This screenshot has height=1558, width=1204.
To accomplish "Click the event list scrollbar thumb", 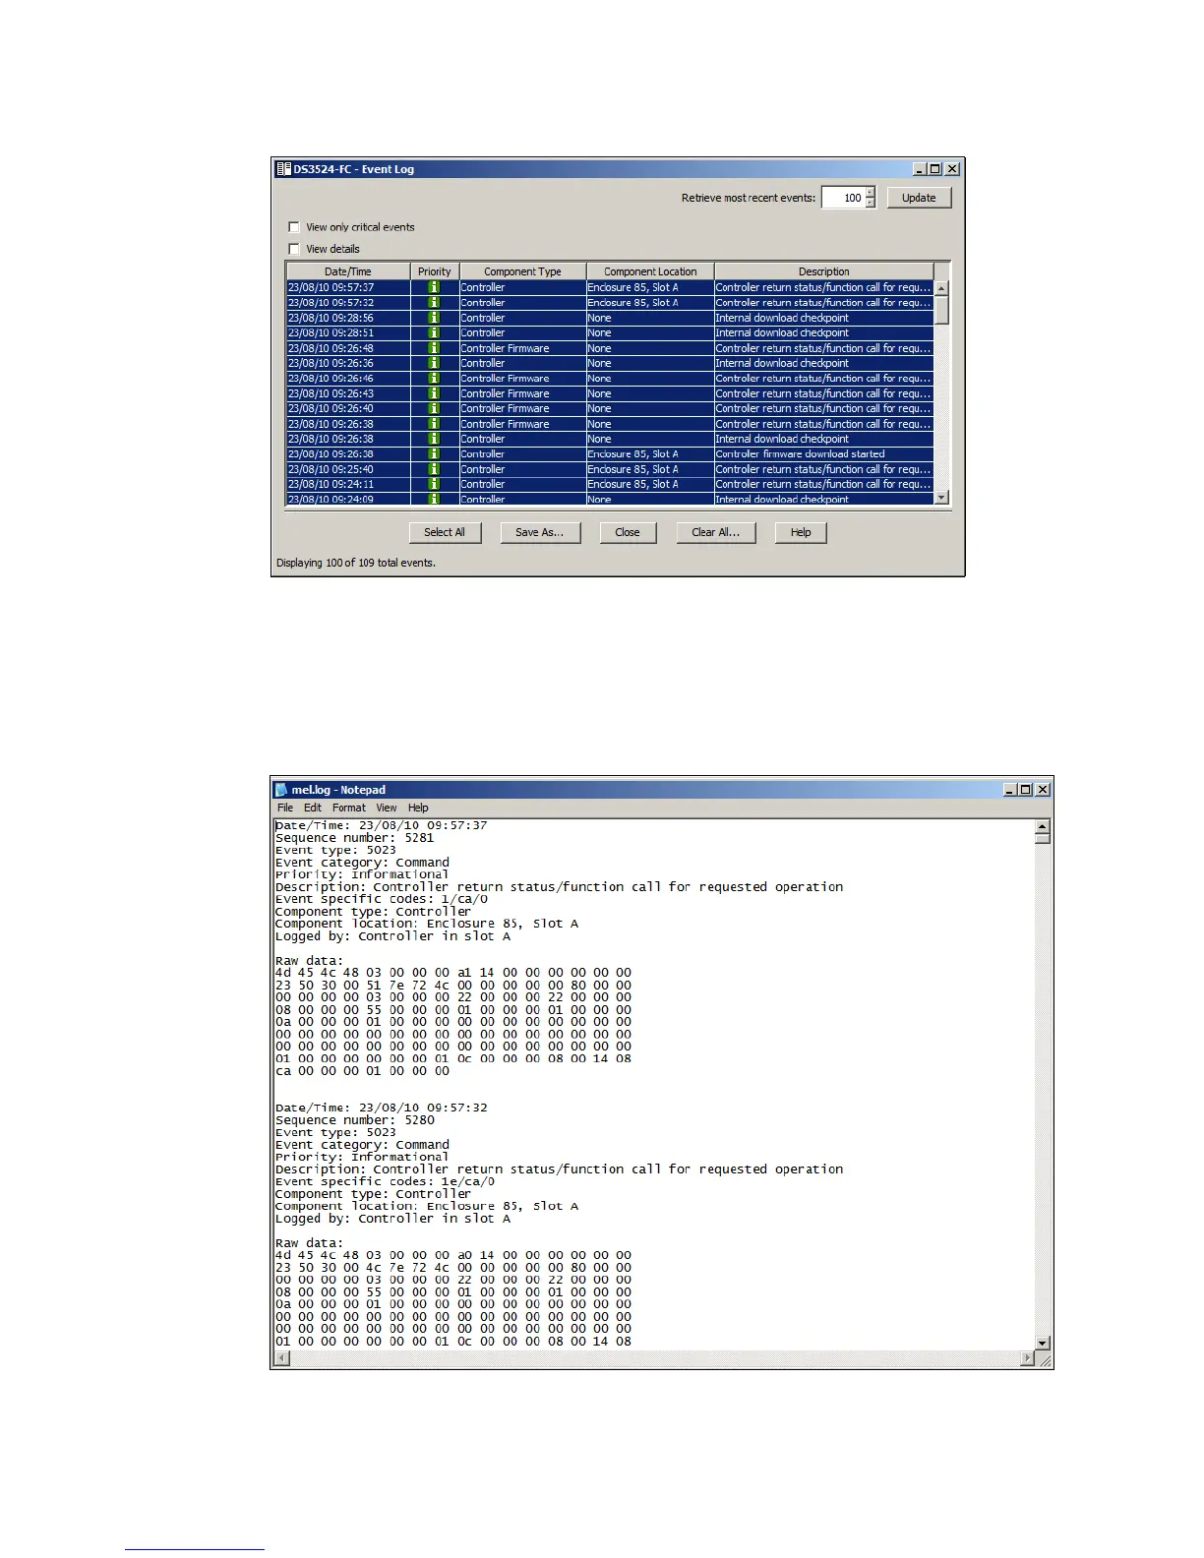I will [941, 310].
